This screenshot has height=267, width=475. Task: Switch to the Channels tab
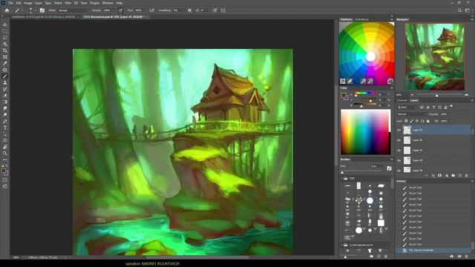point(402,100)
